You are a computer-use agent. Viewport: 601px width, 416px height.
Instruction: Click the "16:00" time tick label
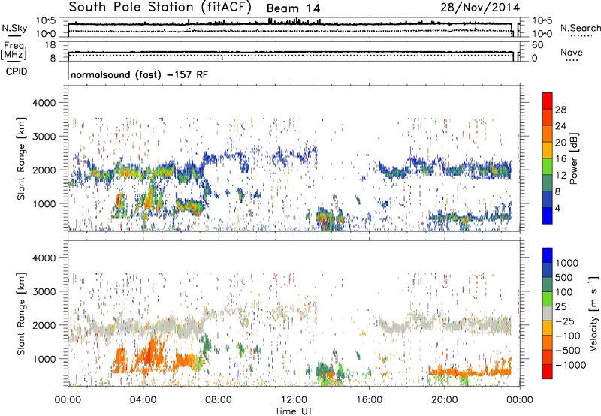tap(369, 400)
